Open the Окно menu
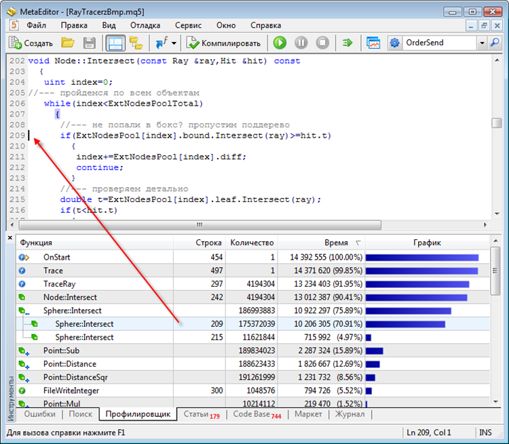The height and width of the screenshot is (444, 509). point(226,25)
